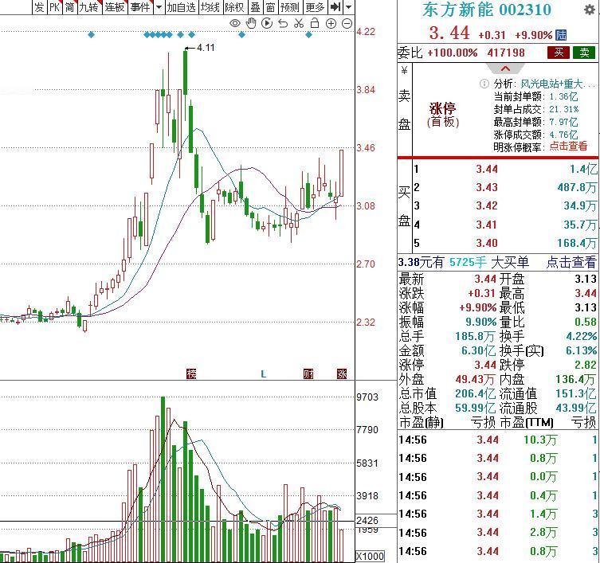Click the X1000 volume unit label
600x563 pixels.
pos(370,556)
